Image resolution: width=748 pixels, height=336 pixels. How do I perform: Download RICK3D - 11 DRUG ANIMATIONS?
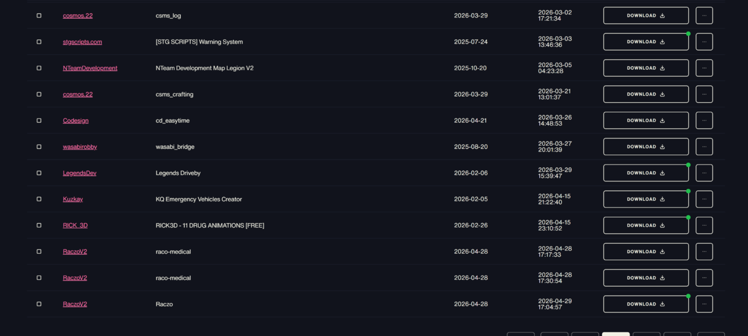(x=646, y=225)
